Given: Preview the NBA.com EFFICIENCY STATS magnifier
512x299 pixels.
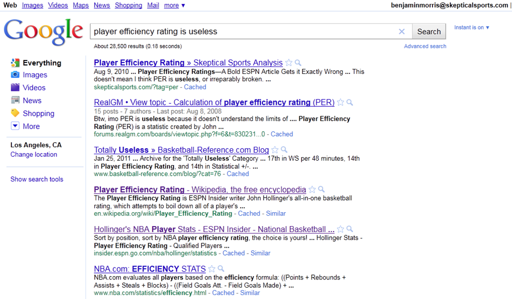Looking at the screenshot, I should coord(220,269).
